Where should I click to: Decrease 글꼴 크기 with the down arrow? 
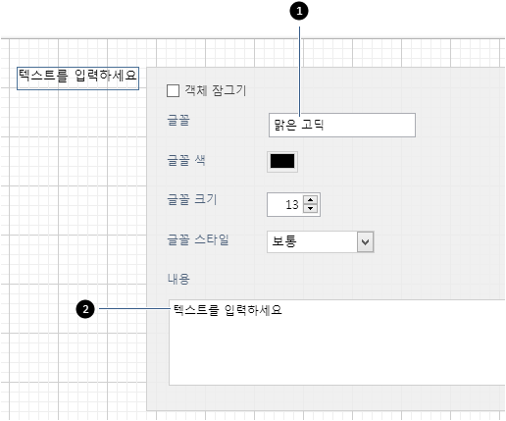310,208
